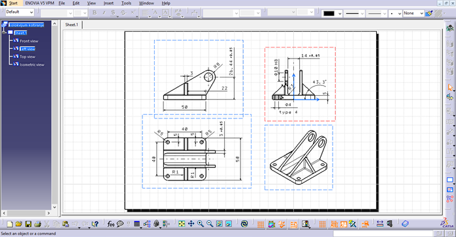Open the black color swatch picker
456x237 pixels.
332,13
